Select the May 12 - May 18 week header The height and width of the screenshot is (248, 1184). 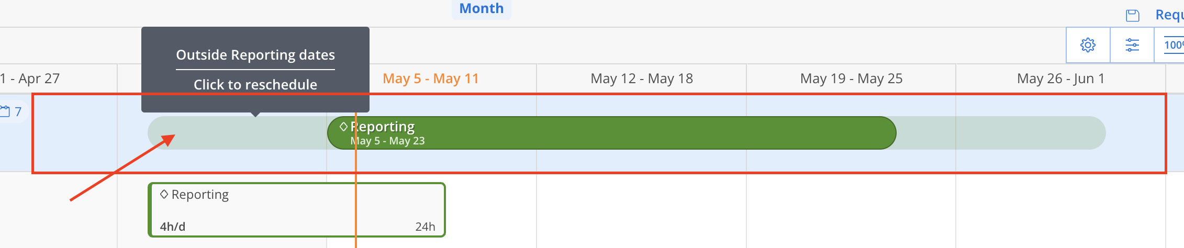tap(642, 78)
